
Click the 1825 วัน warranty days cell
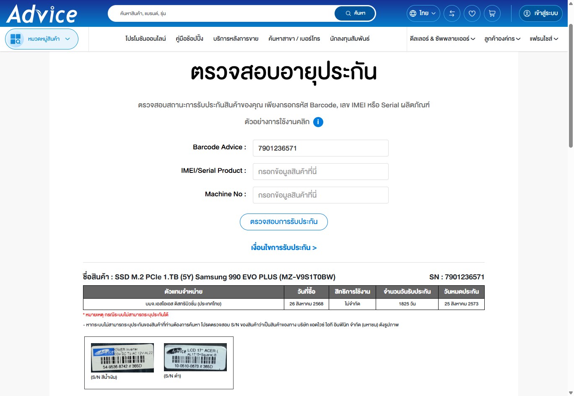click(x=407, y=304)
